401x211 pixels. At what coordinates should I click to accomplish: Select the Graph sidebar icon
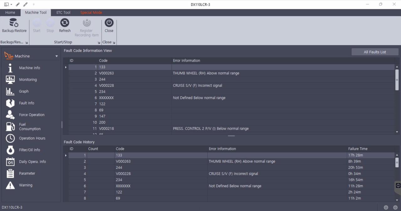tap(10, 91)
